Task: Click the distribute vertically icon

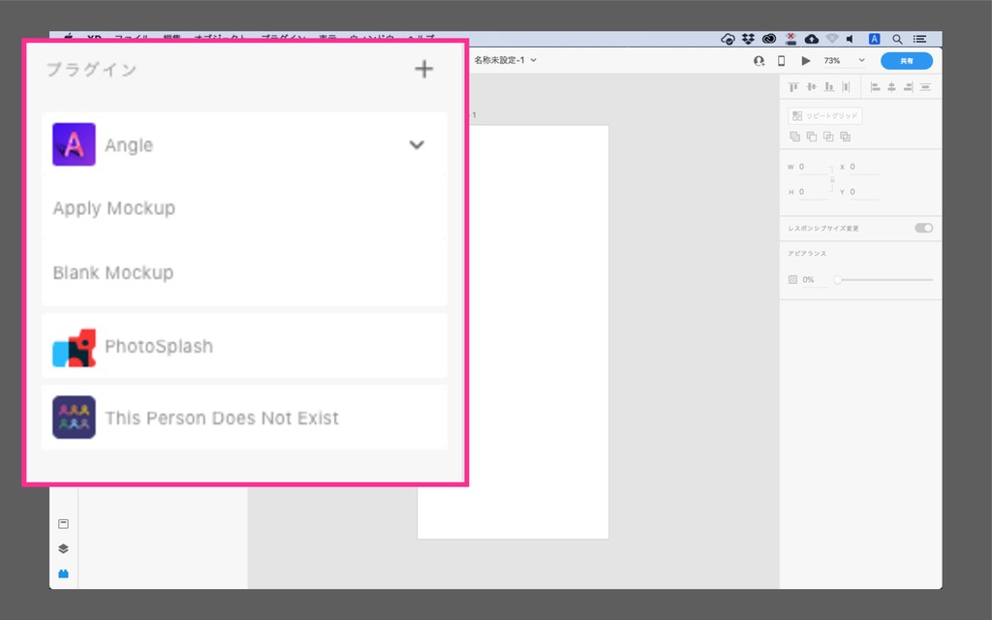Action: point(925,86)
